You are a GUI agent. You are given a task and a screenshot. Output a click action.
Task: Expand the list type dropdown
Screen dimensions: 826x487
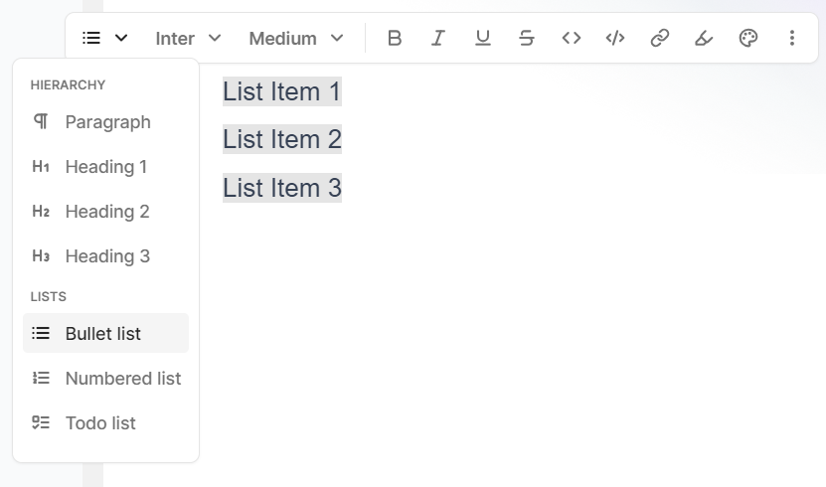point(105,38)
